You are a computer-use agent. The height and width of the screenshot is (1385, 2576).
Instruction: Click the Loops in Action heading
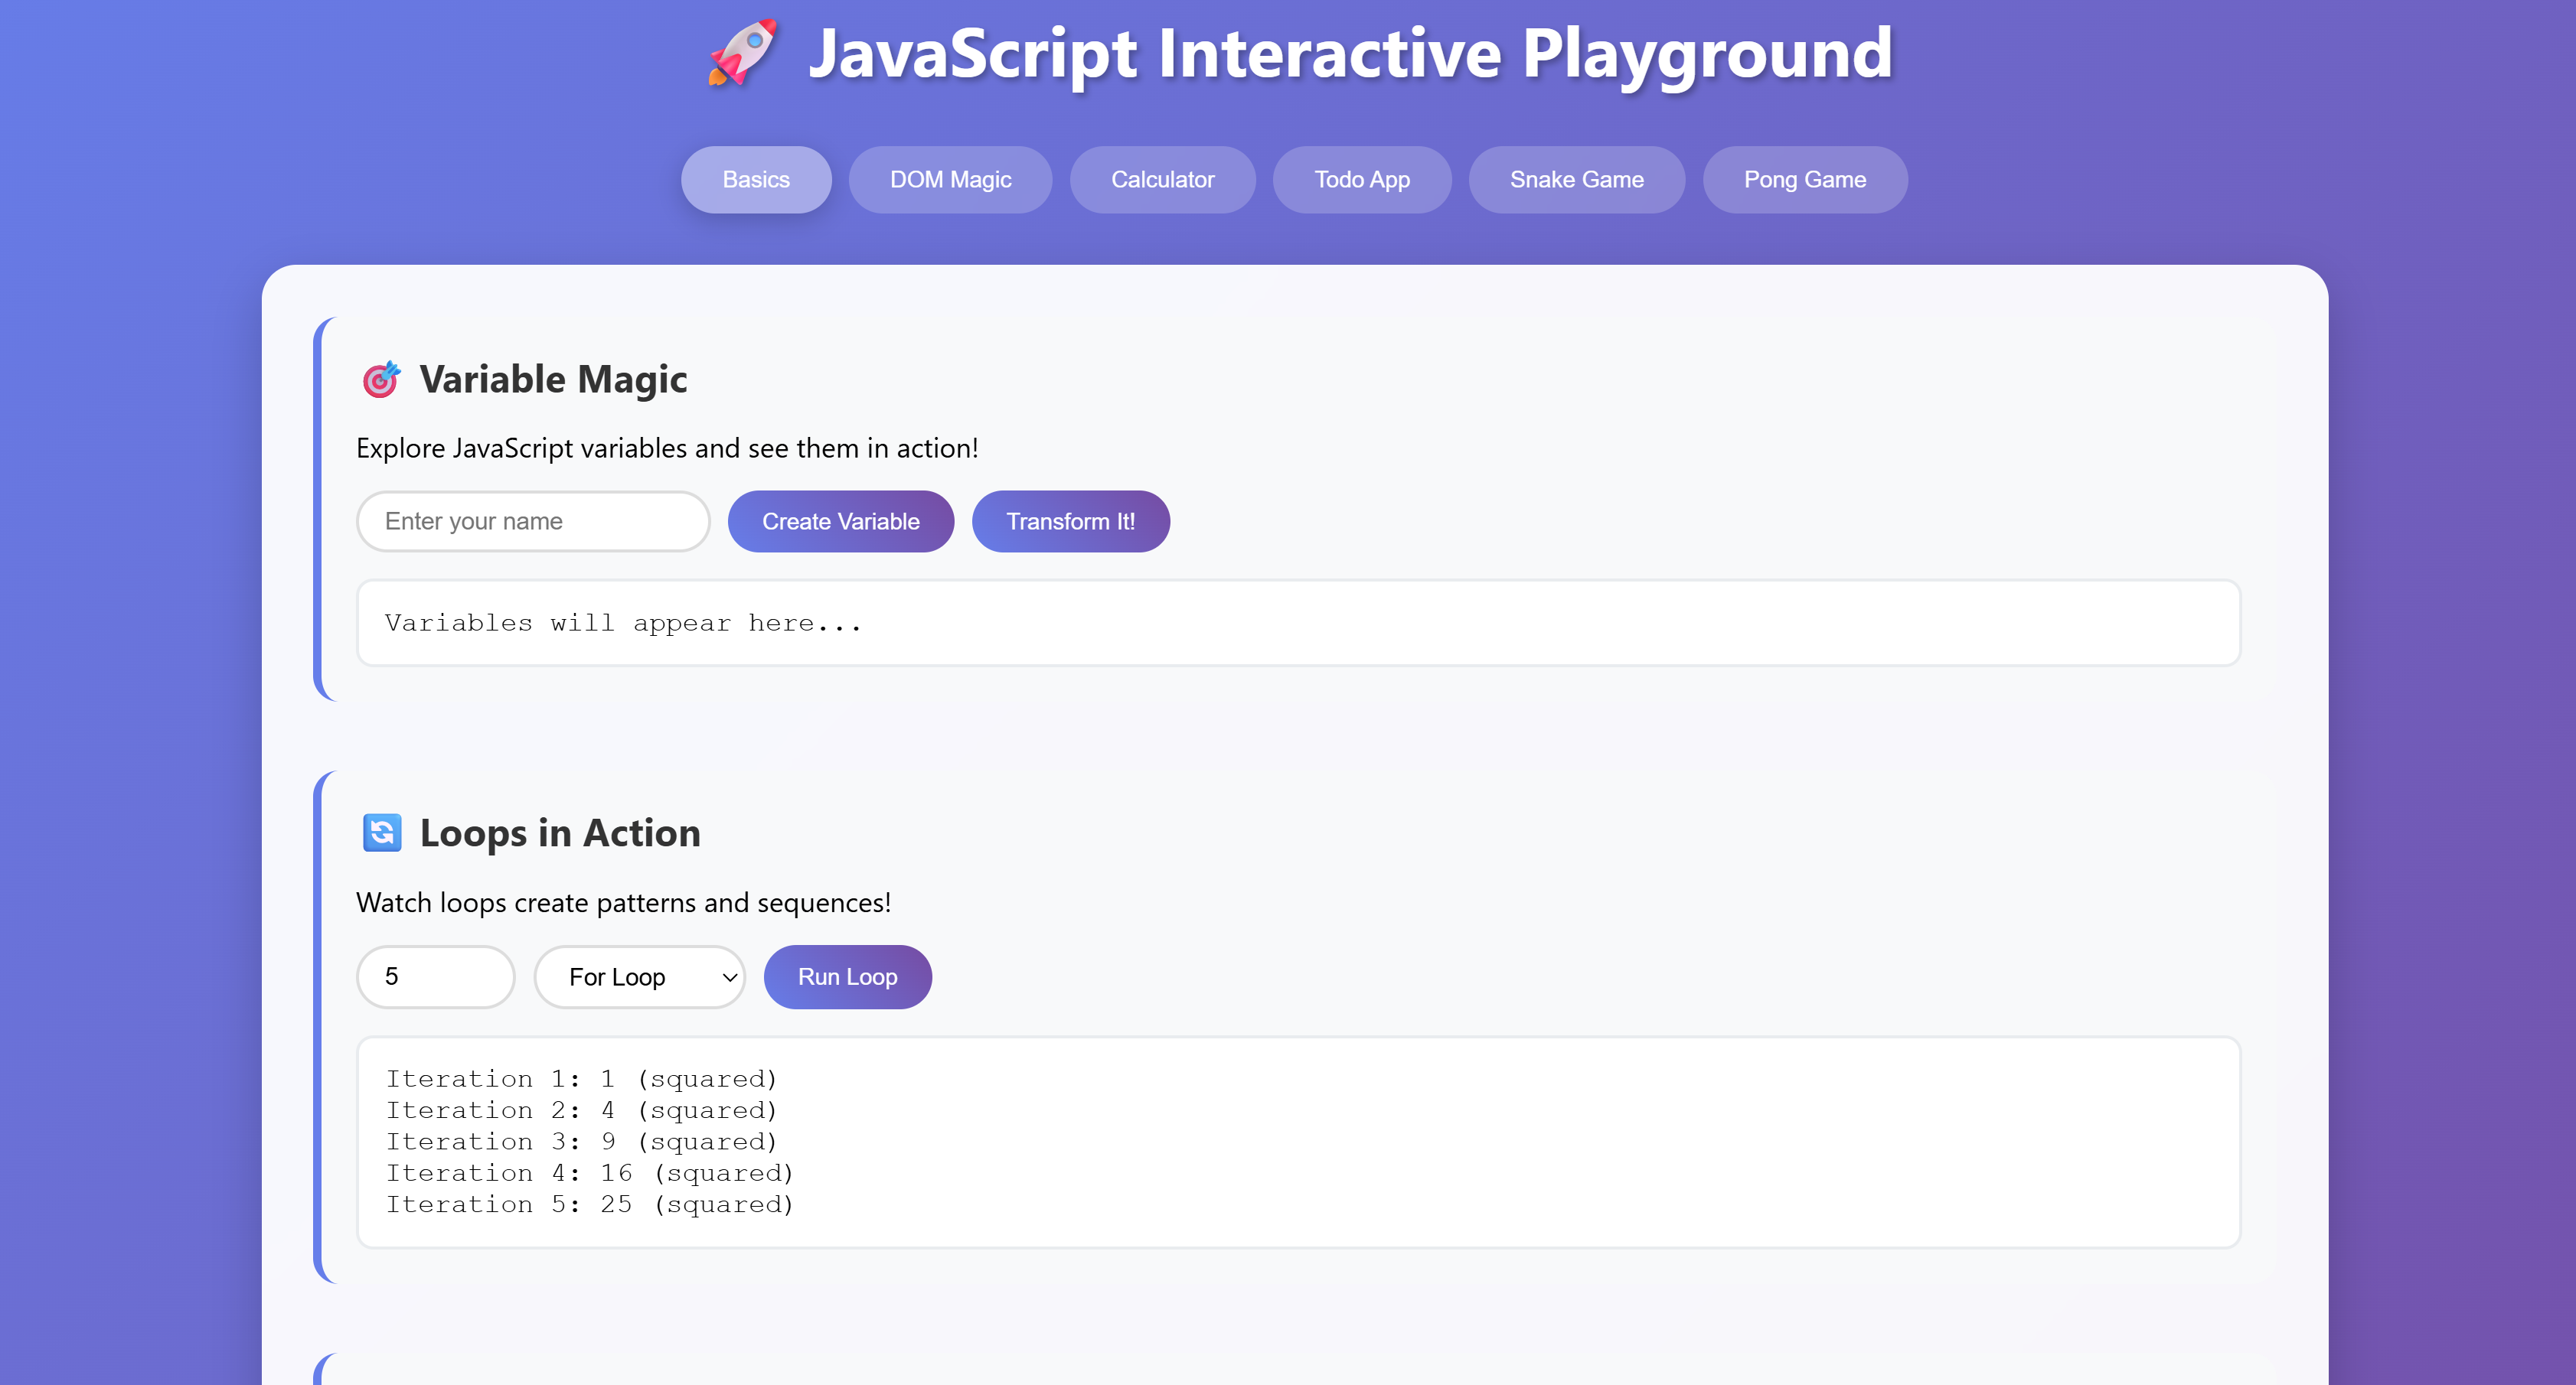(560, 833)
